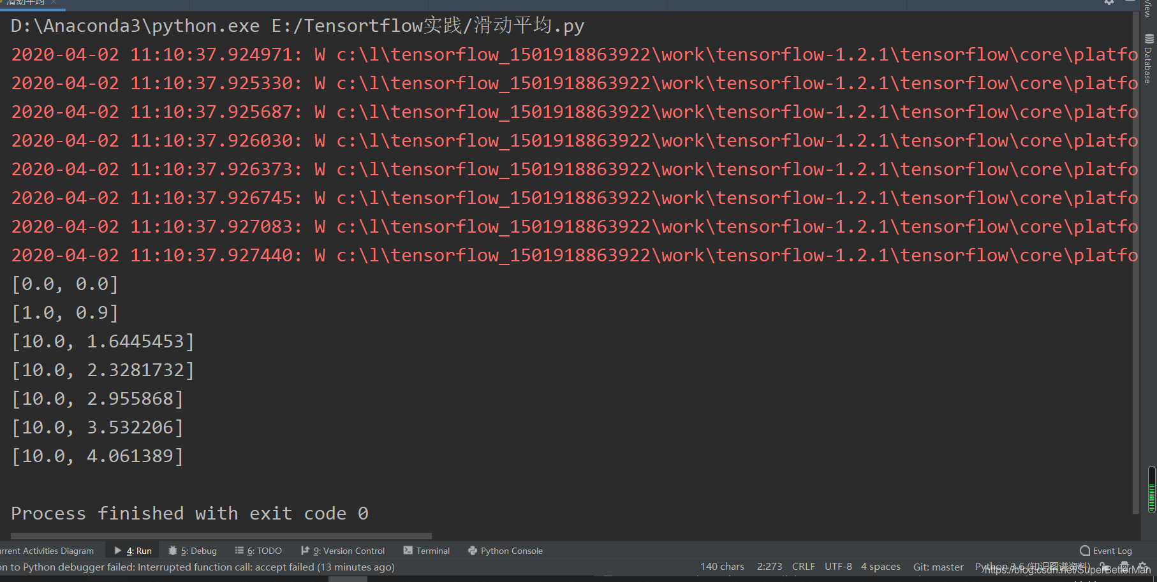Click the log line timestamped 11:10:37.927083
Screen dimensions: 1157x582
click(x=574, y=227)
